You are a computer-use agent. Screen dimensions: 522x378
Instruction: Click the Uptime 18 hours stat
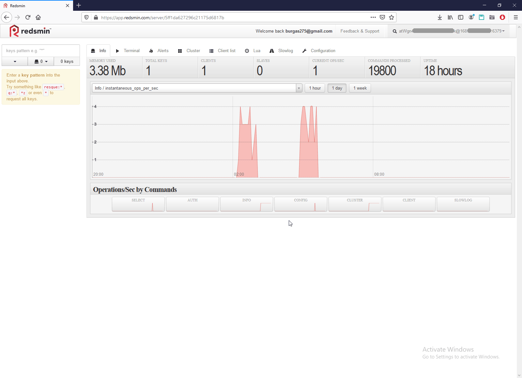click(x=468, y=67)
